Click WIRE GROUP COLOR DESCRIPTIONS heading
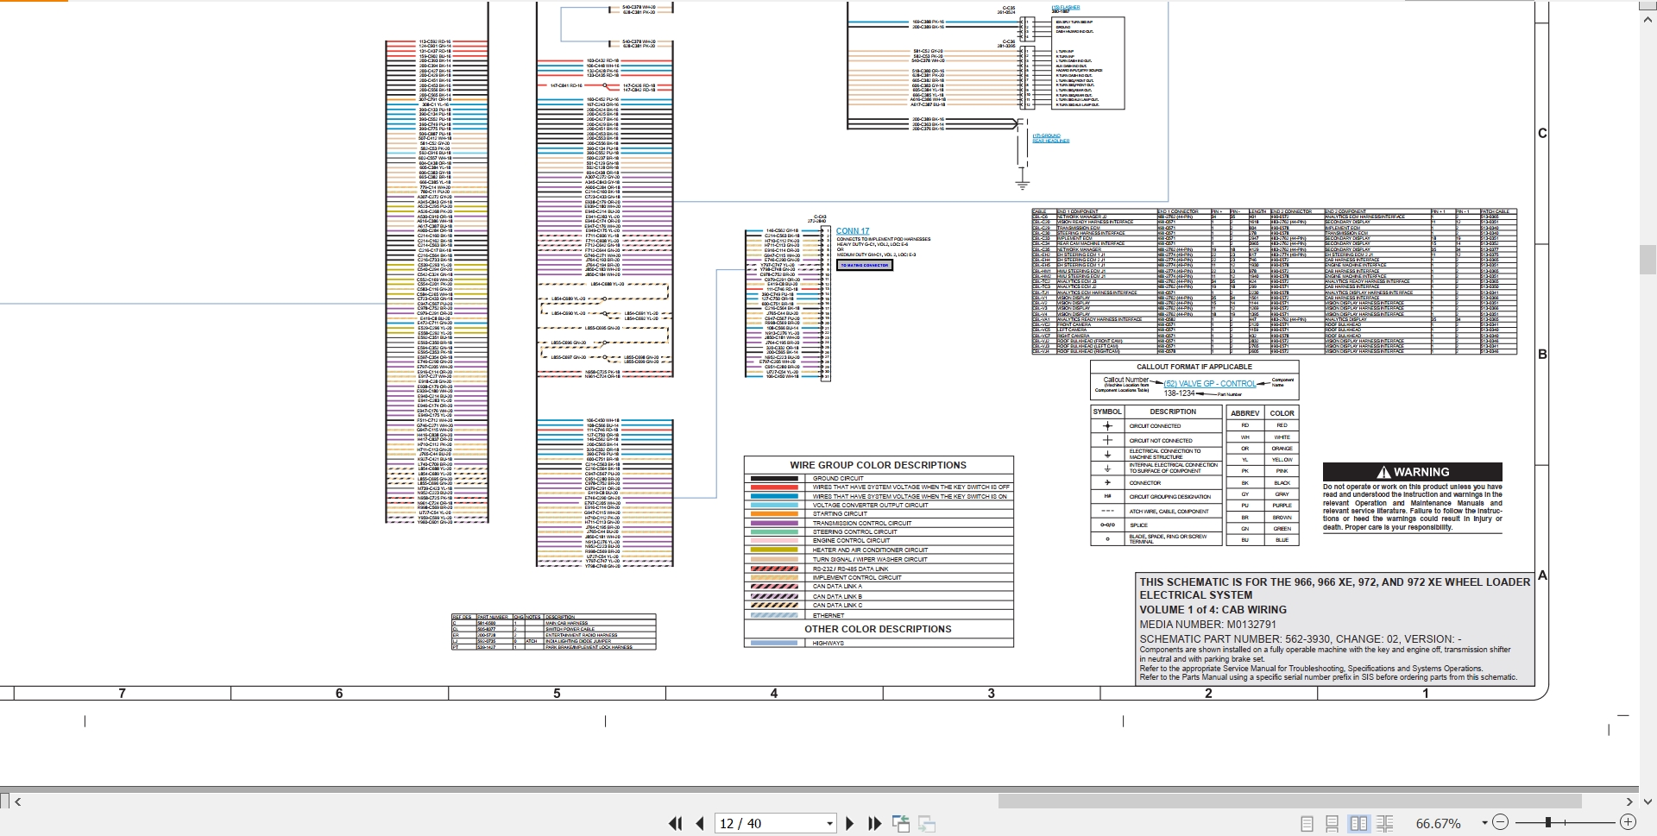Image resolution: width=1657 pixels, height=836 pixels. [x=878, y=465]
